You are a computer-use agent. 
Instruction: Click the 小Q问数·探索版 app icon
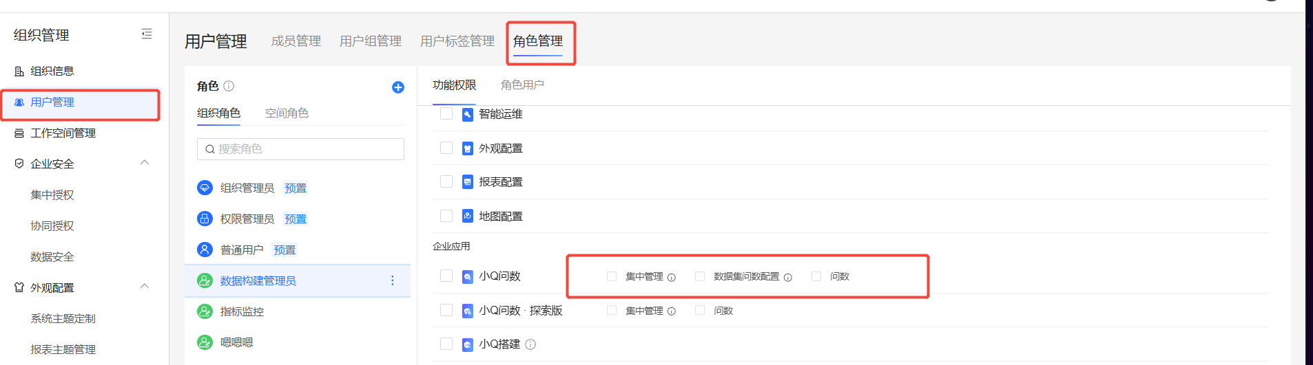click(x=468, y=311)
